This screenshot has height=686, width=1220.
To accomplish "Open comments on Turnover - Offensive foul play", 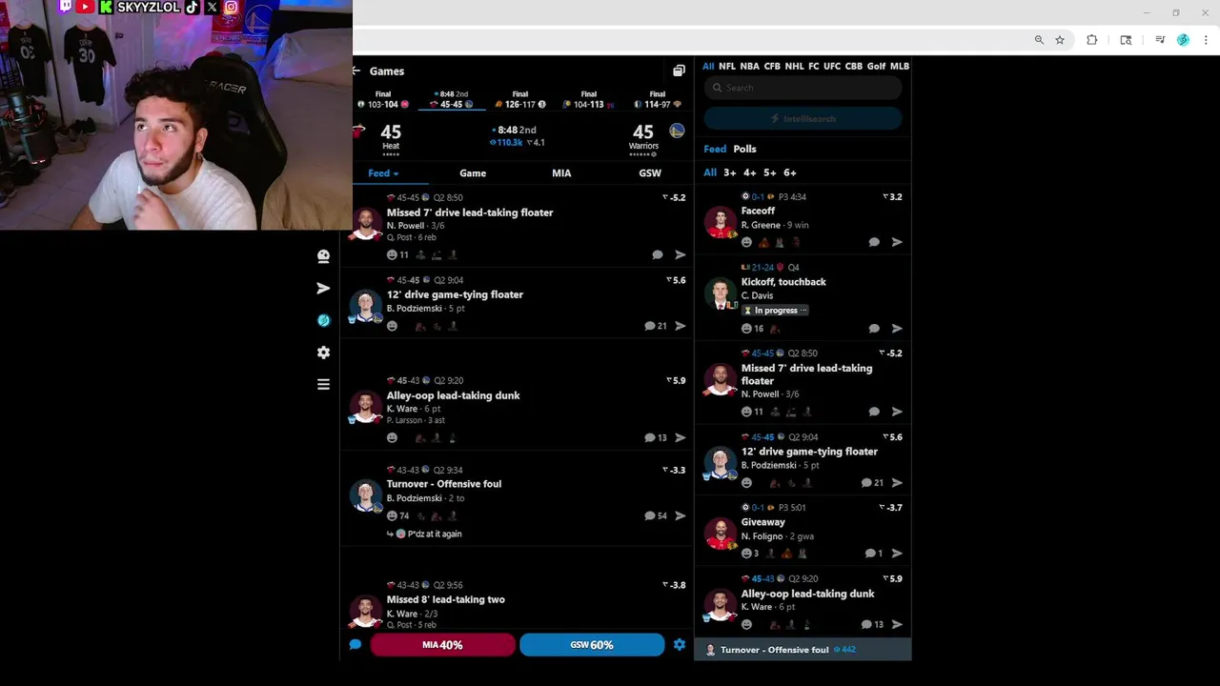I will (x=656, y=515).
